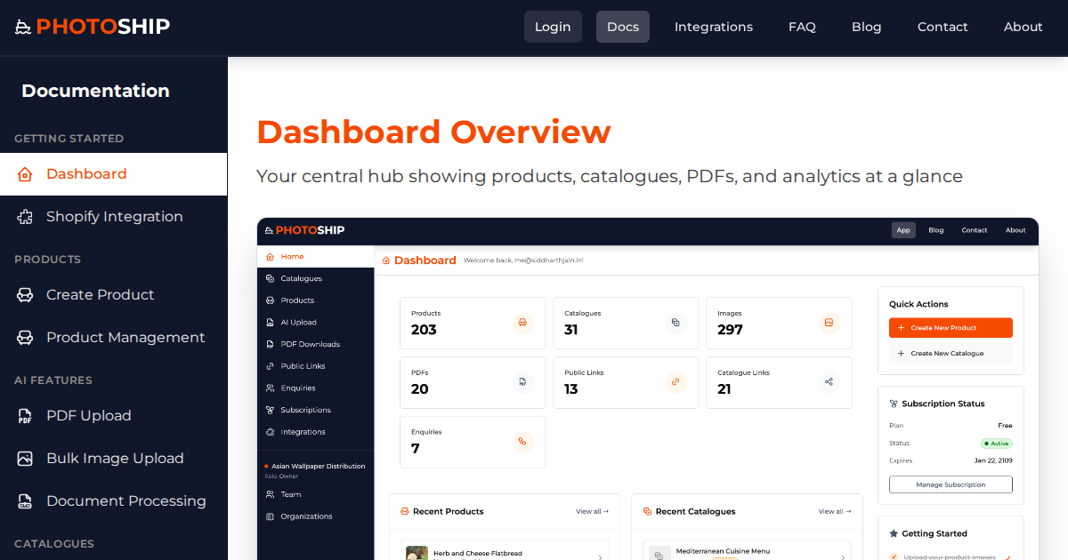Click the Shopify Integration puzzle icon

[x=24, y=216]
